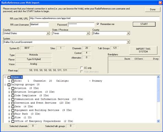Check the Code Compliance checkbox
This screenshot has width=163, height=132.
click(x=13, y=96)
